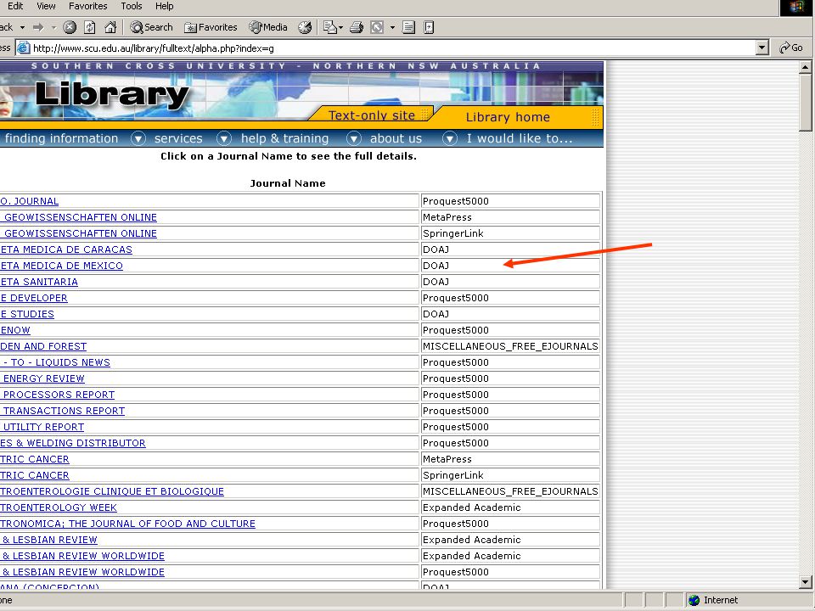The width and height of the screenshot is (815, 611).
Task: Open the View menu
Action: 46,6
